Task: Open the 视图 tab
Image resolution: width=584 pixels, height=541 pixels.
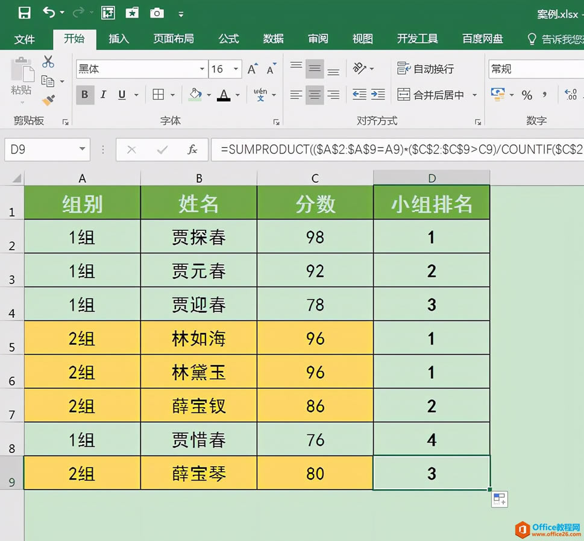Action: click(363, 39)
